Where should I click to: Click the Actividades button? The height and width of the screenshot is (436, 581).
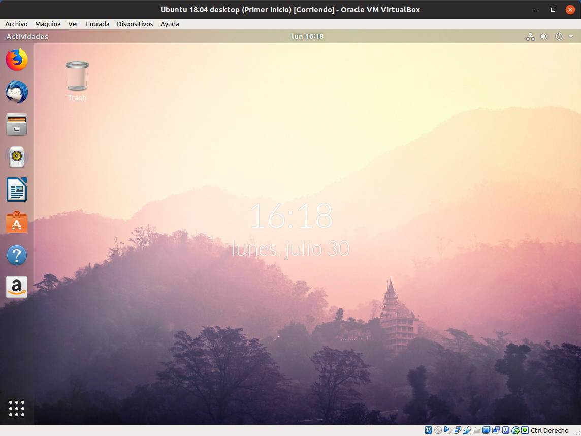pyautogui.click(x=26, y=36)
